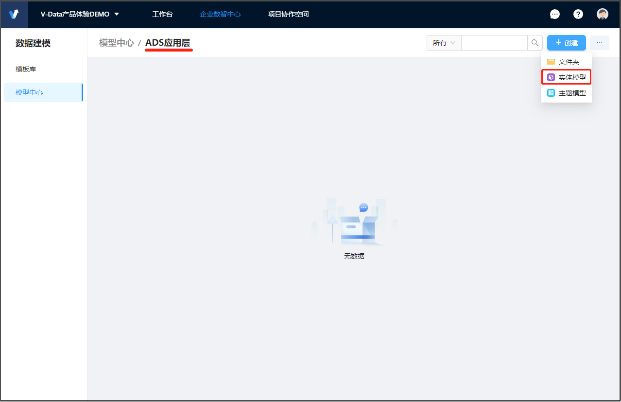
Task: Click the user avatar icon
Action: (x=603, y=14)
